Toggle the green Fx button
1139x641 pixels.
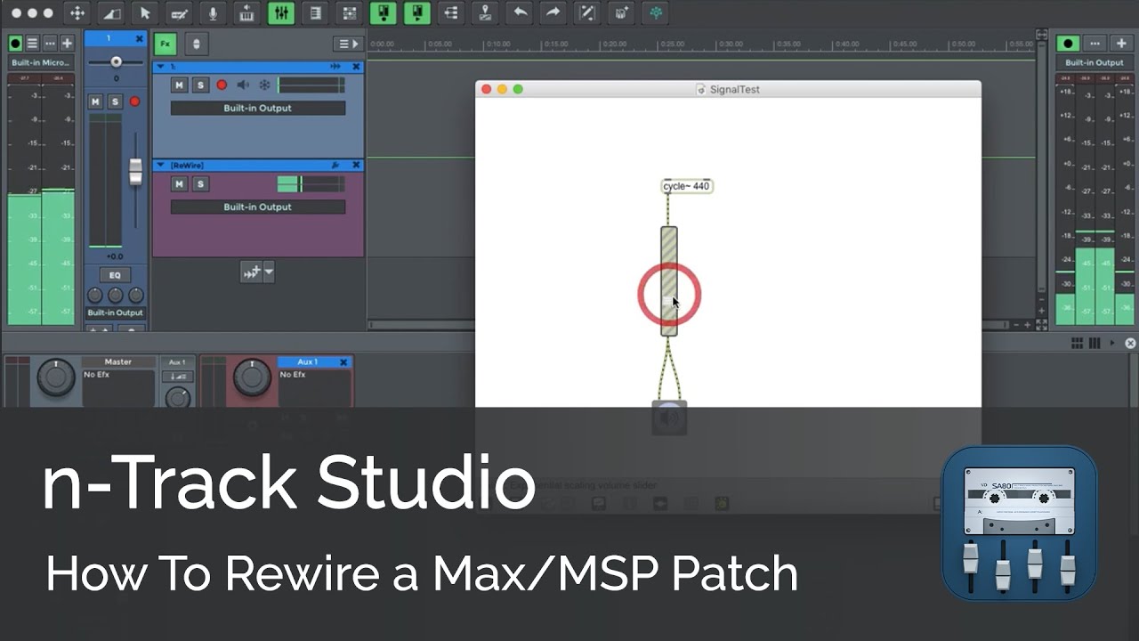coord(165,44)
